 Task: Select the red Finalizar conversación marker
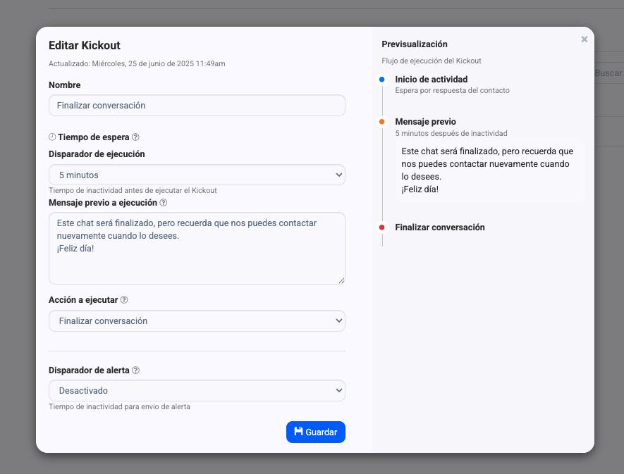[380, 227]
